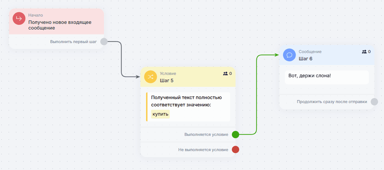The image size is (384, 170).
Task: Click 'Не выполняется условие' label
Action: pyautogui.click(x=203, y=149)
